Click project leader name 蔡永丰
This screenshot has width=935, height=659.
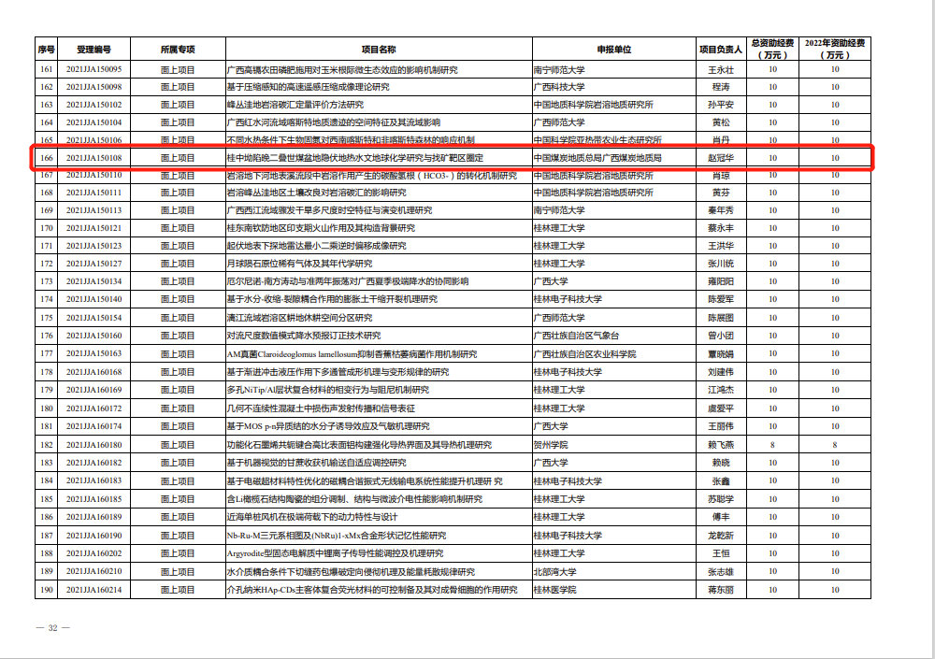(721, 228)
